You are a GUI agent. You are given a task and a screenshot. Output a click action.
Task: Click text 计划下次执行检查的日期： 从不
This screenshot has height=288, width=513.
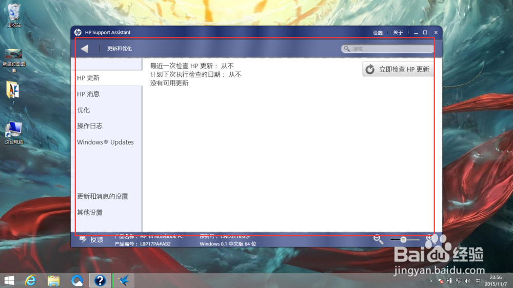tap(195, 74)
